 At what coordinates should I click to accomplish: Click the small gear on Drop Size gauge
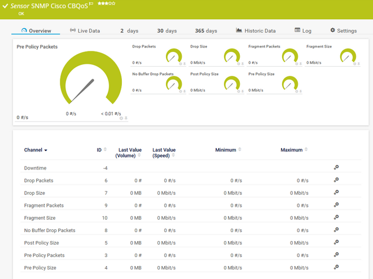click(239, 64)
